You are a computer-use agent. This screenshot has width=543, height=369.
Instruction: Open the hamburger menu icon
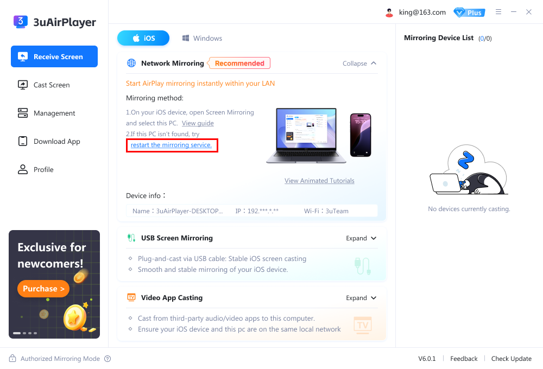coord(498,11)
